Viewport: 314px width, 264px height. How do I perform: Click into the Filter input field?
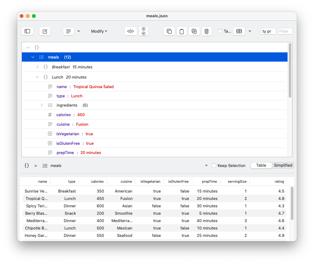tap(284, 31)
